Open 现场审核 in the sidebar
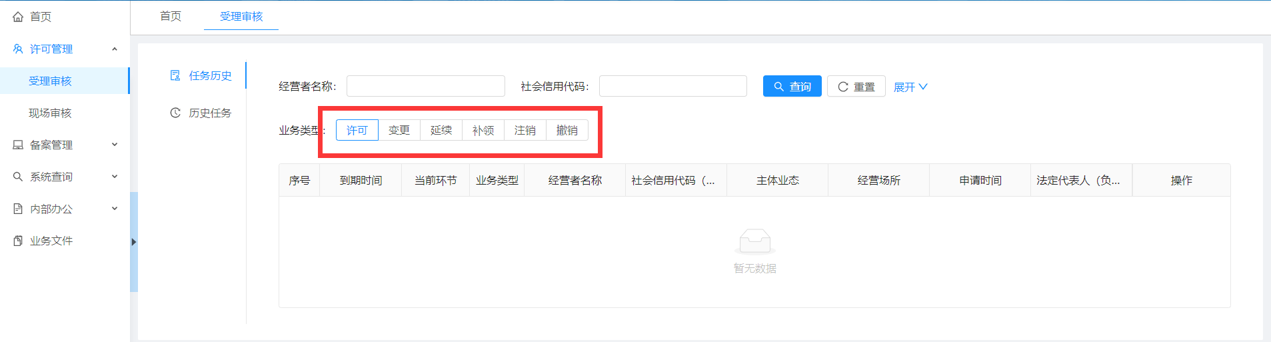This screenshot has height=342, width=1271. point(50,113)
